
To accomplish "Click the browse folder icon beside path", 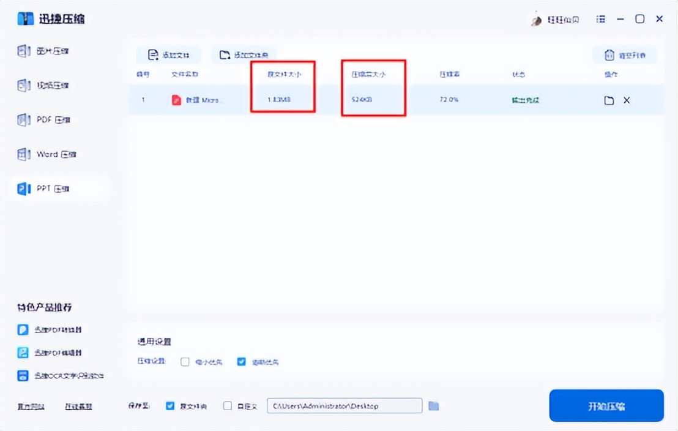I will click(x=434, y=406).
